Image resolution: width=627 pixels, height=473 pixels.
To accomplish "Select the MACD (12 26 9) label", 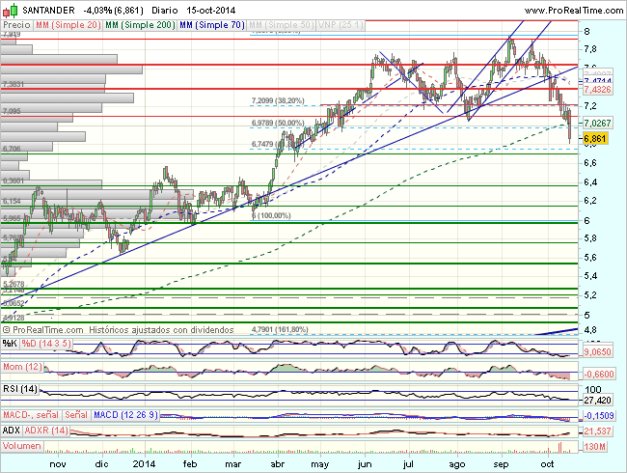I will (x=125, y=414).
